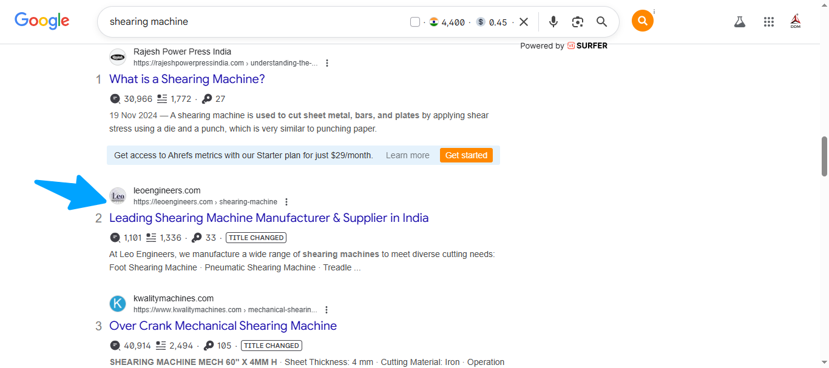Open the Google account profile avatar
Viewport: 829px width, 368px height.
point(796,22)
